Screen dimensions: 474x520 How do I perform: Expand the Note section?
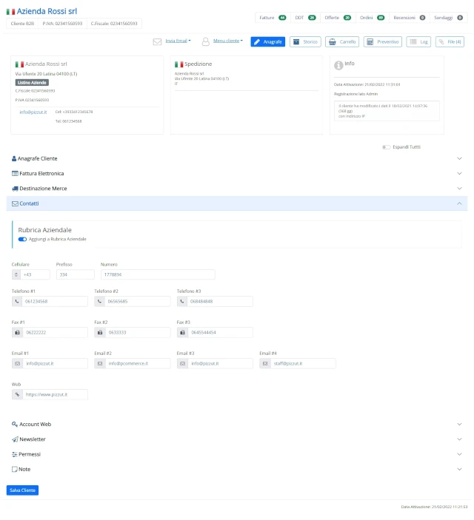(237, 469)
